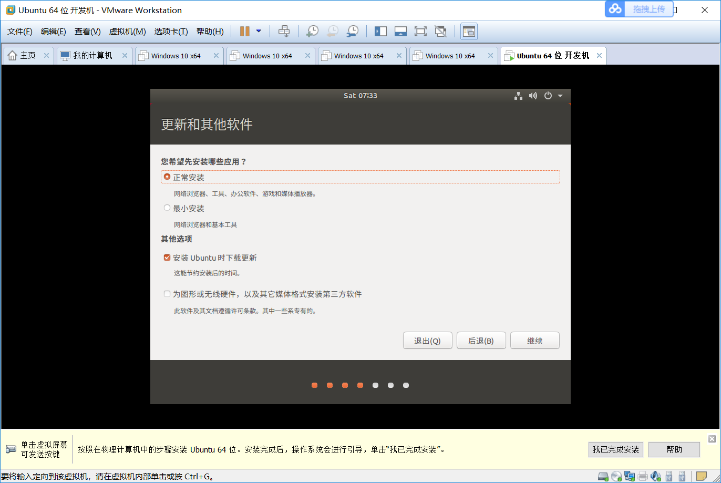Click the Ubuntu volume icon in top panel
This screenshot has height=483, width=721.
click(533, 96)
